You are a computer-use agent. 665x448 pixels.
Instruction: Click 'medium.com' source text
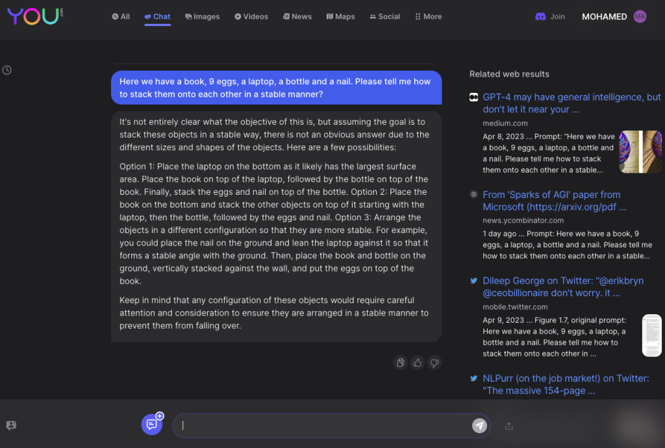pyautogui.click(x=505, y=123)
